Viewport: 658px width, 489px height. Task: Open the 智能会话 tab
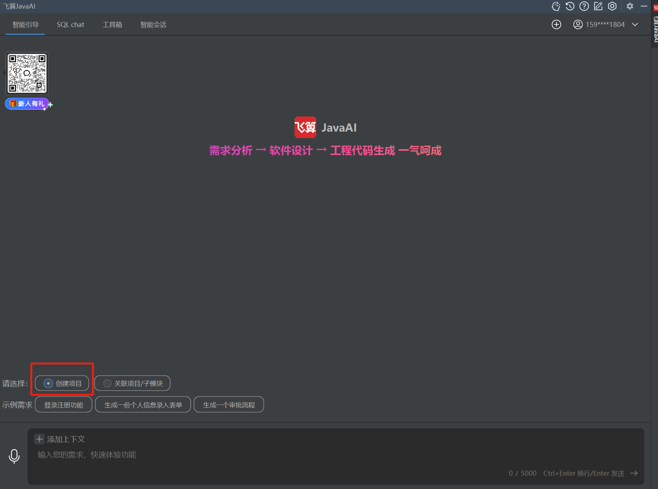pyautogui.click(x=153, y=25)
